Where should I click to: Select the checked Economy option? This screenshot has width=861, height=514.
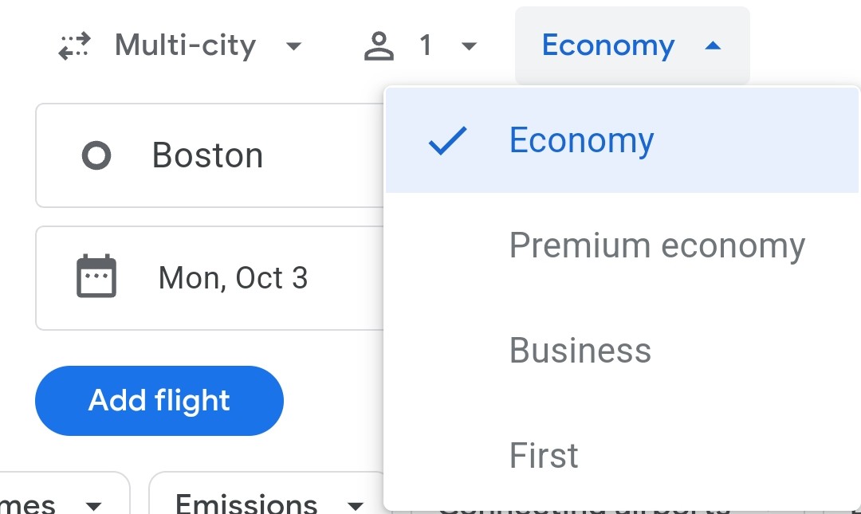click(623, 140)
